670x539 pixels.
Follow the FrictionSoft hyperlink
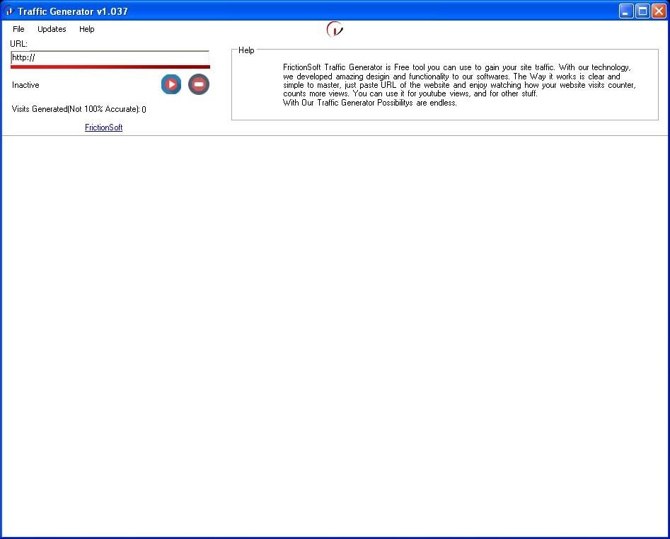(104, 127)
